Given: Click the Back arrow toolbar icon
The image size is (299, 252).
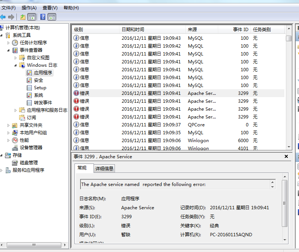Looking at the screenshot, I should [x=3, y=17].
